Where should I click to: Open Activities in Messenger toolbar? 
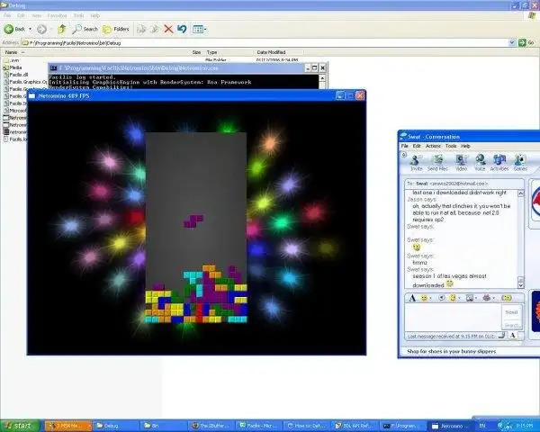click(x=499, y=163)
